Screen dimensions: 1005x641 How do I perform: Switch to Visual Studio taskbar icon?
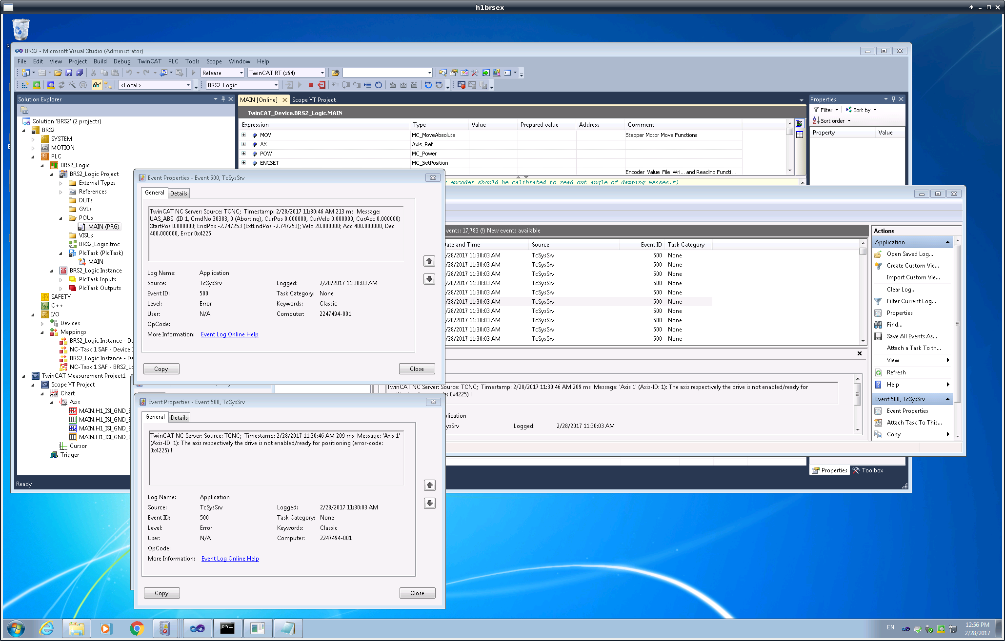(197, 629)
